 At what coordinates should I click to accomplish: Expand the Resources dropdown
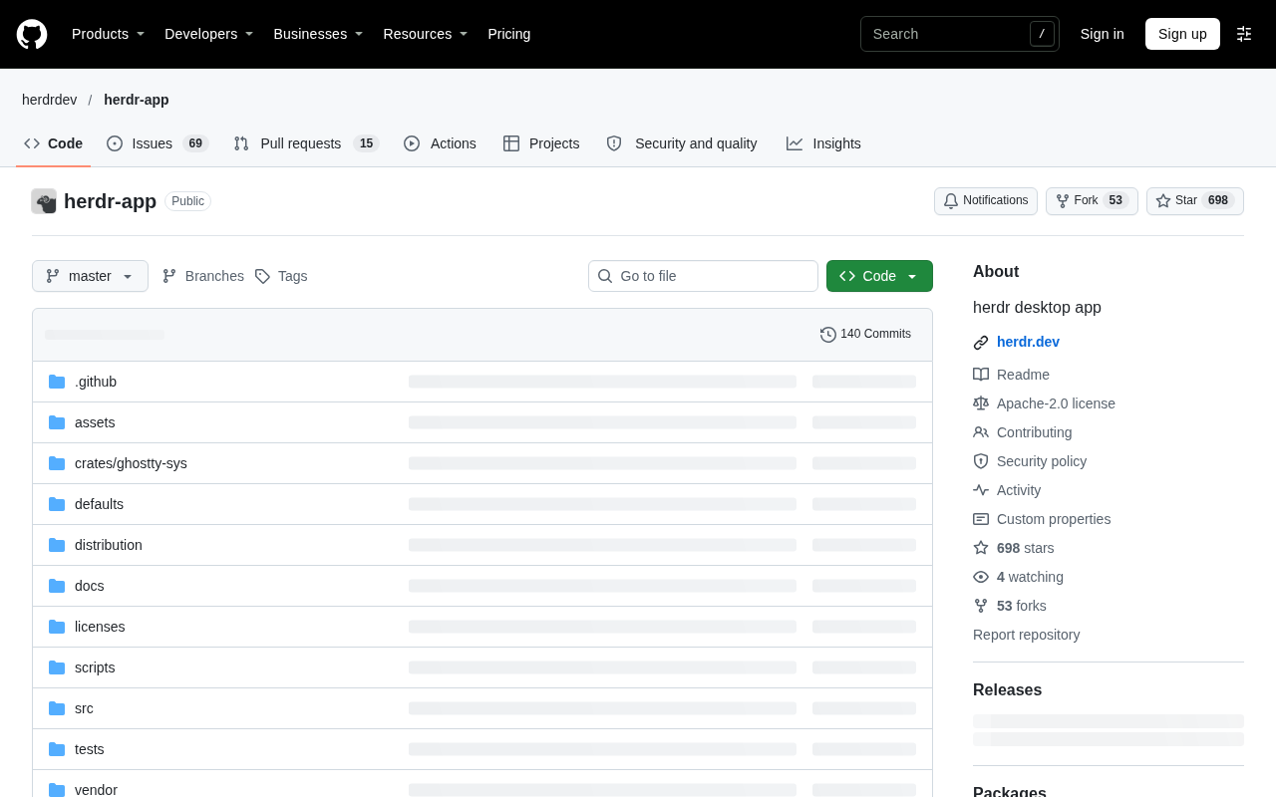[426, 34]
